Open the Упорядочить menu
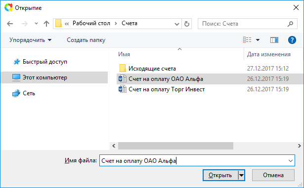Screen dimensions: 304x188 [x=31, y=40]
